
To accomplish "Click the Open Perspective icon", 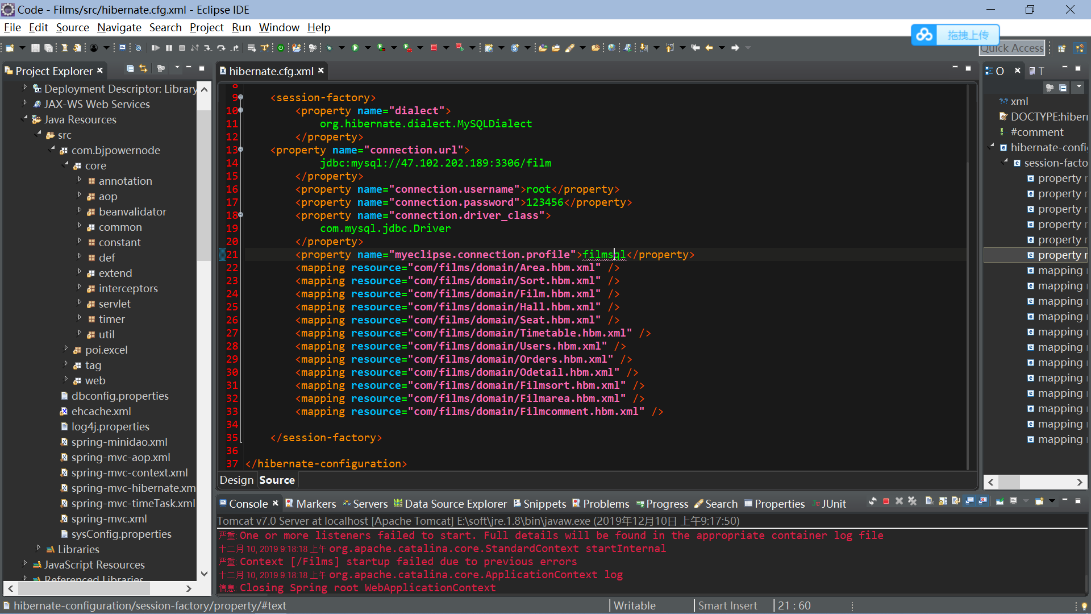I will point(1061,48).
